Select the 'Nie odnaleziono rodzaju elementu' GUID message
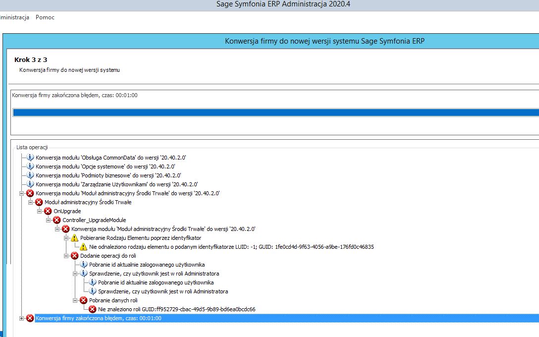 click(x=231, y=247)
